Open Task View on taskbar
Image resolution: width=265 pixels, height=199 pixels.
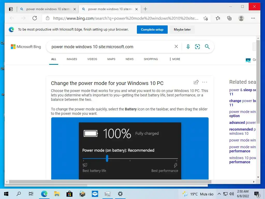31,194
